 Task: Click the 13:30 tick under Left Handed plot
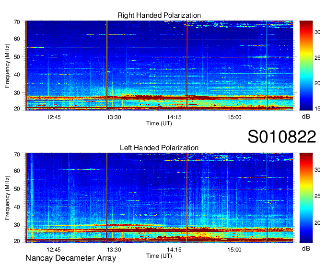click(114, 249)
